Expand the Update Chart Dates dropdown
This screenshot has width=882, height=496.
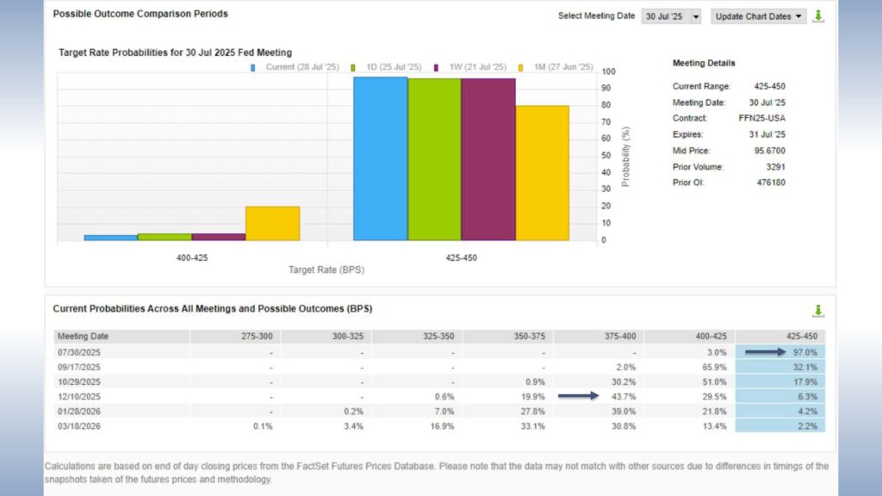point(798,15)
